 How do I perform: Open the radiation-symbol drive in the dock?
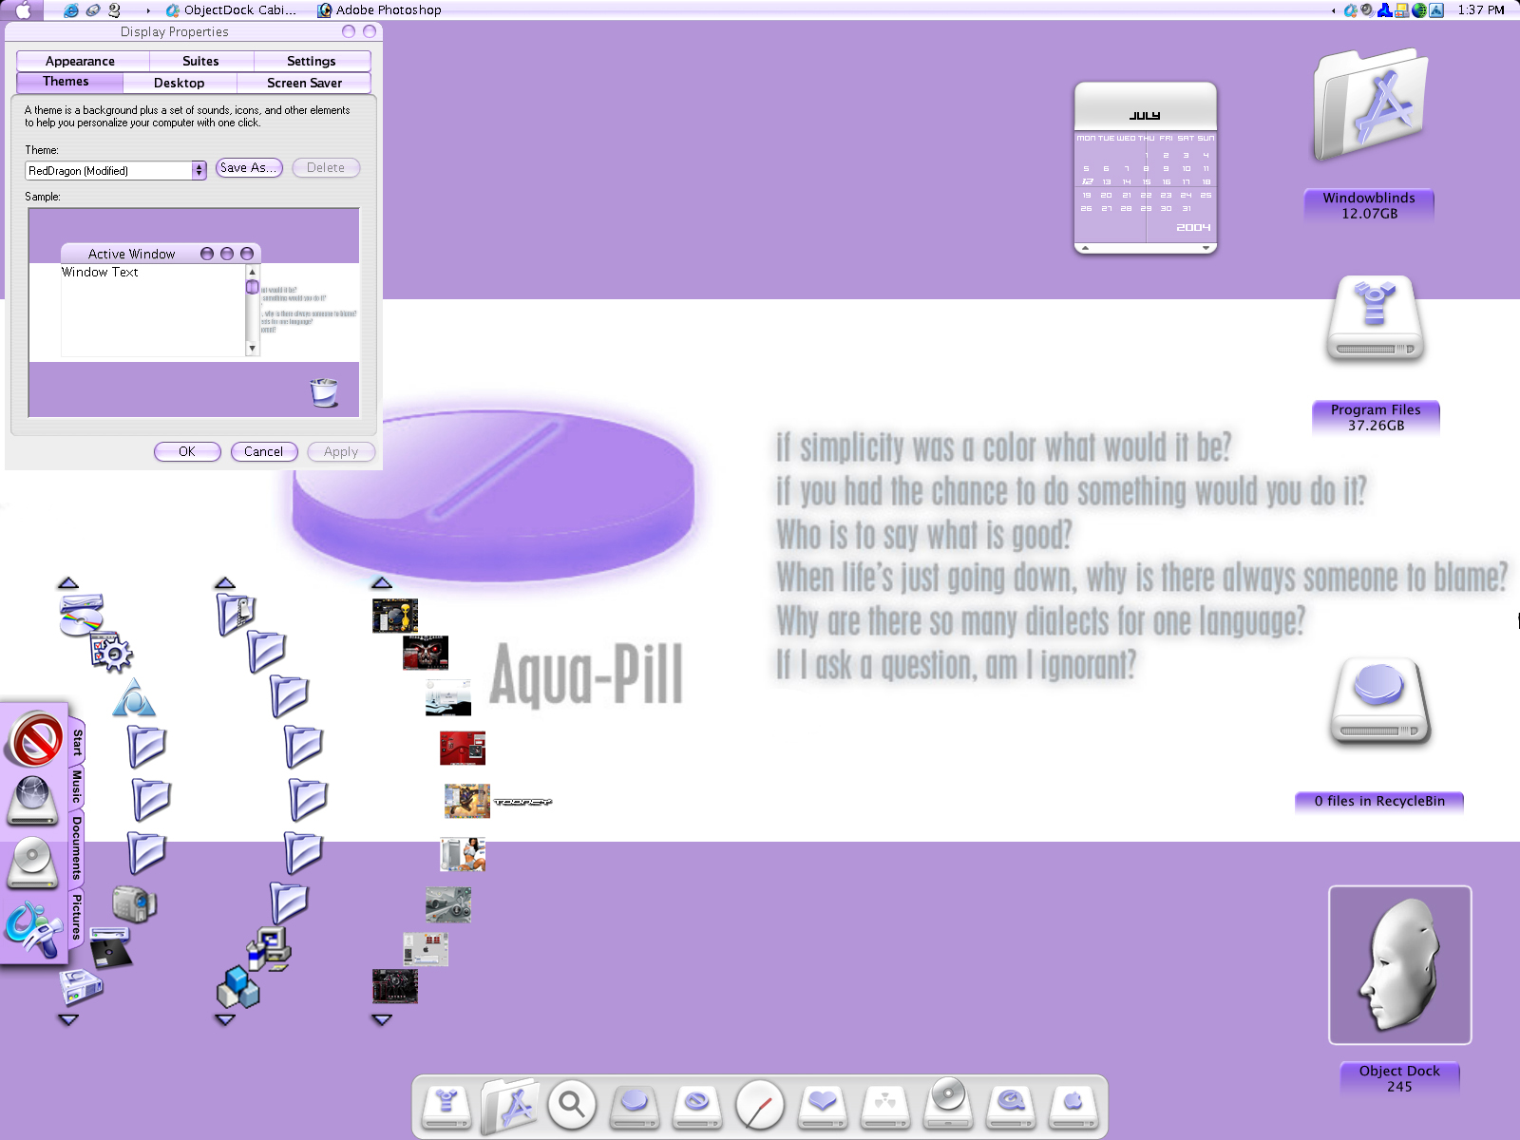point(885,1106)
